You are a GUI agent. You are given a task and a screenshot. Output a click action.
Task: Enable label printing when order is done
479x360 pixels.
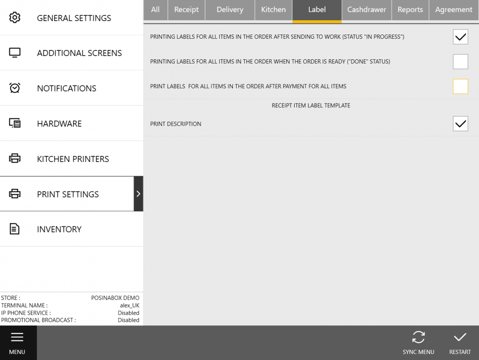click(x=460, y=61)
